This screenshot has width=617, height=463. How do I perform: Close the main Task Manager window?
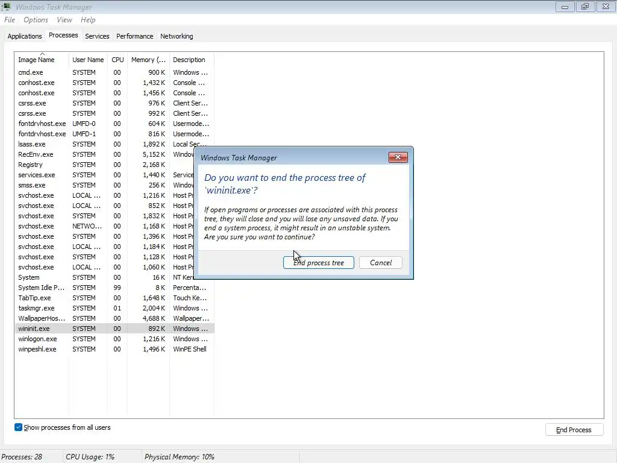(606, 7)
